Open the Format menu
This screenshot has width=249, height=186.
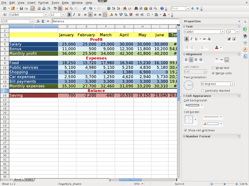[43, 3]
